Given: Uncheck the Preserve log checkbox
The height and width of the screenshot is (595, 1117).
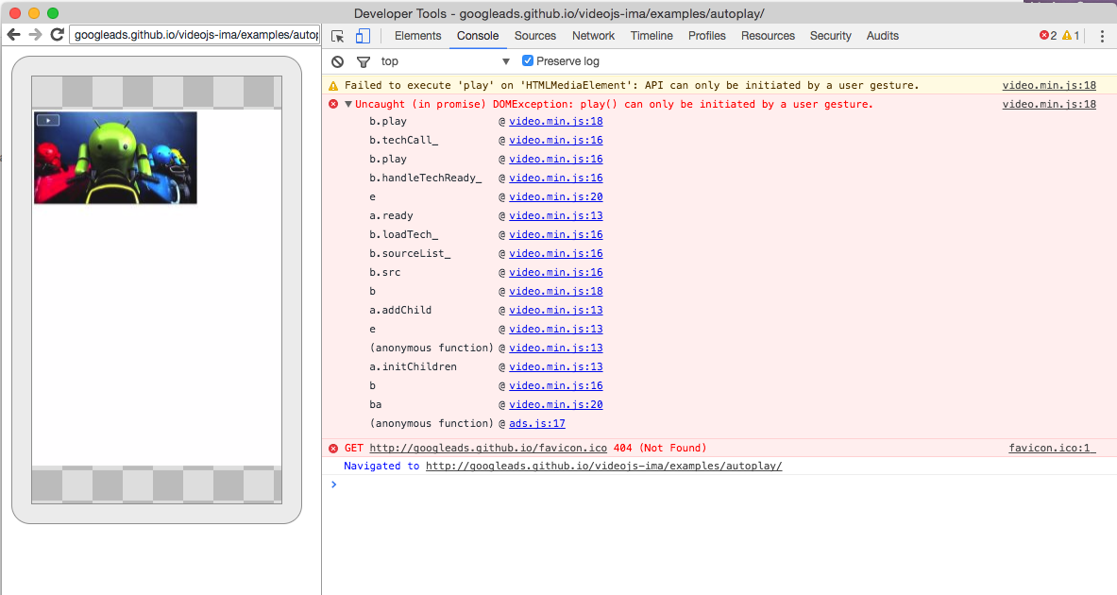Looking at the screenshot, I should pos(527,59).
